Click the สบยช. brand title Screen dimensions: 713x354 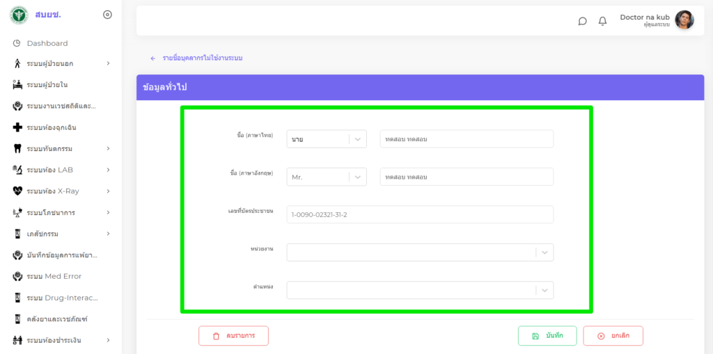point(48,15)
